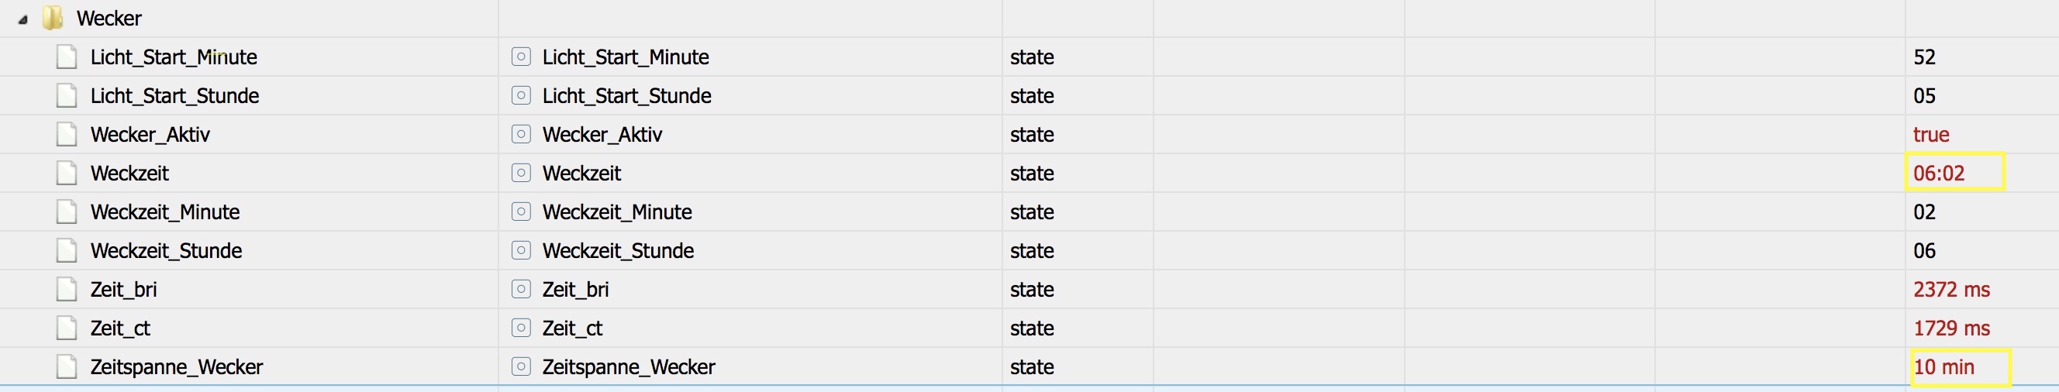Click state icon before Weckzeit_Minute name
The image size is (2059, 392).
click(521, 211)
